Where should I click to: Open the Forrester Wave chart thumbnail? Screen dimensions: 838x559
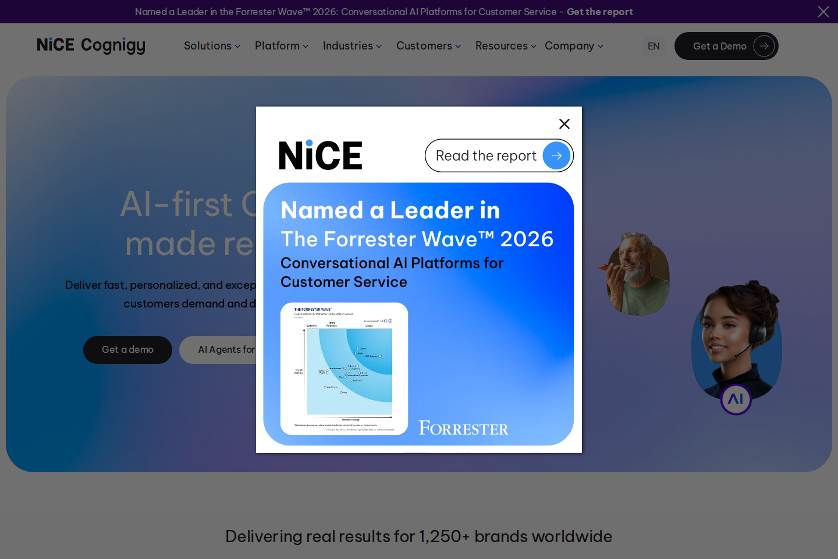click(344, 369)
